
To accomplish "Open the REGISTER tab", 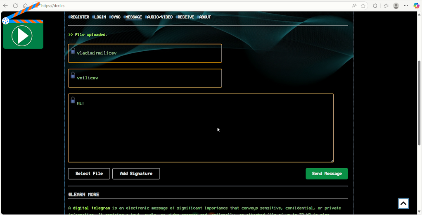I will 79,17.
